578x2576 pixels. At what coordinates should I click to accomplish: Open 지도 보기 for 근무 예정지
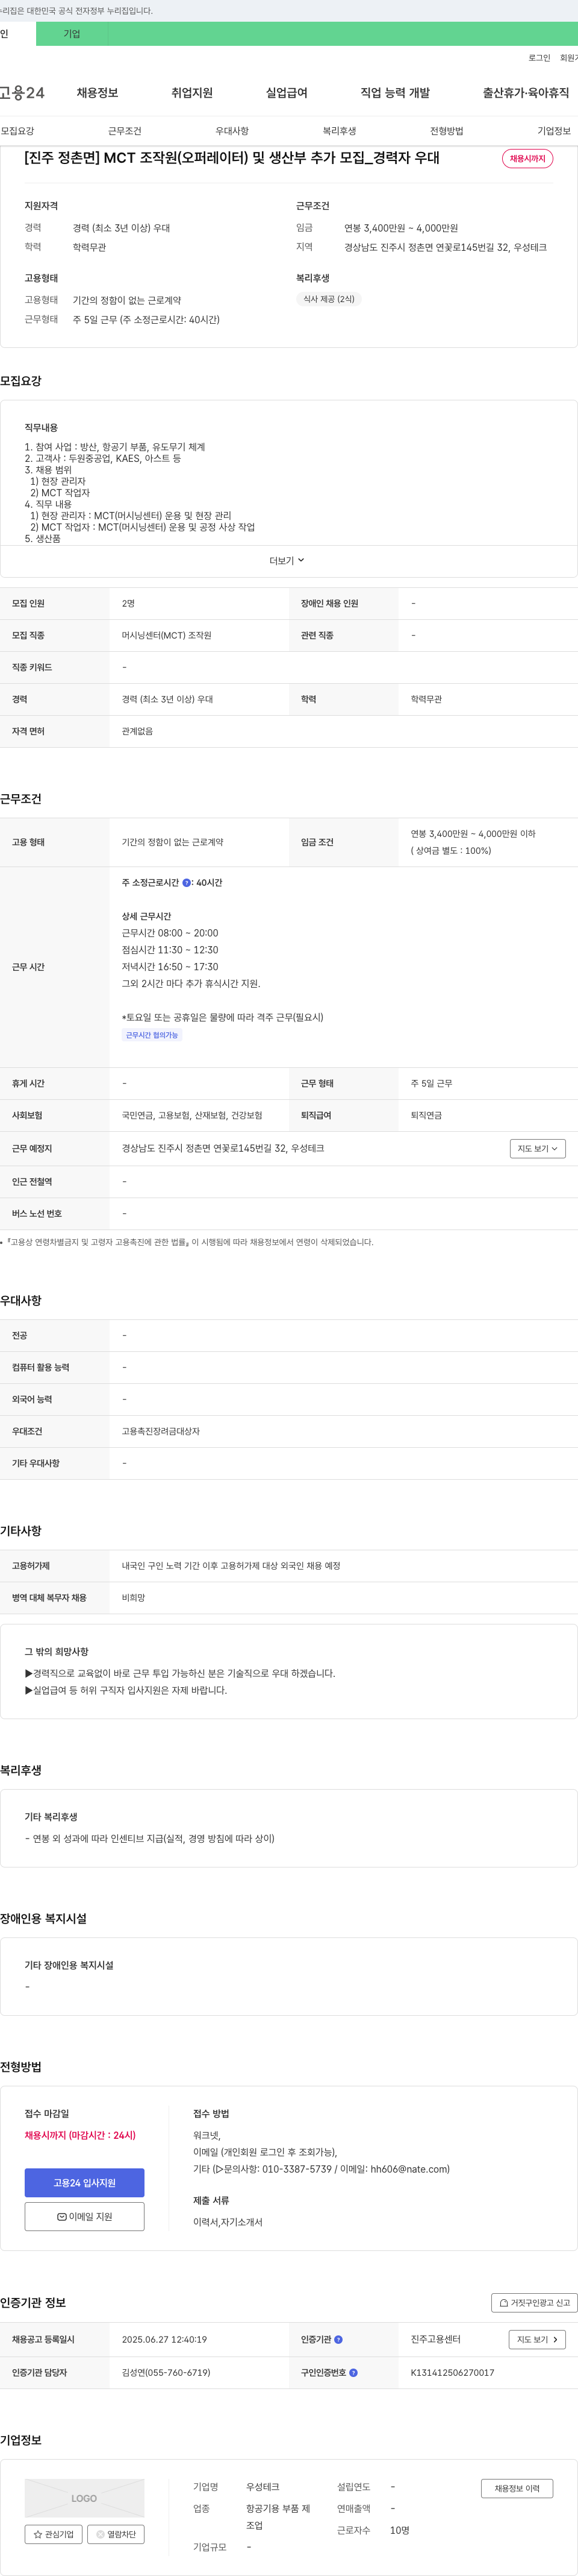(538, 1149)
